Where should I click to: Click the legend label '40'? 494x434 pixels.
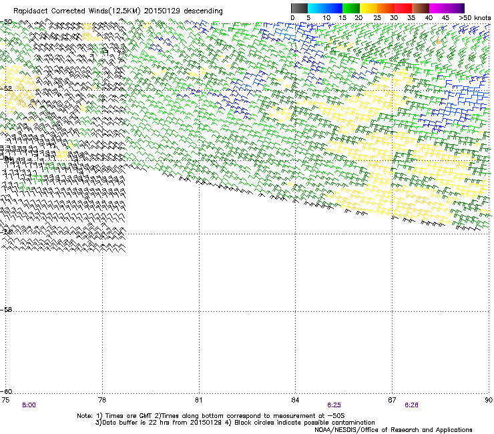tap(429, 18)
